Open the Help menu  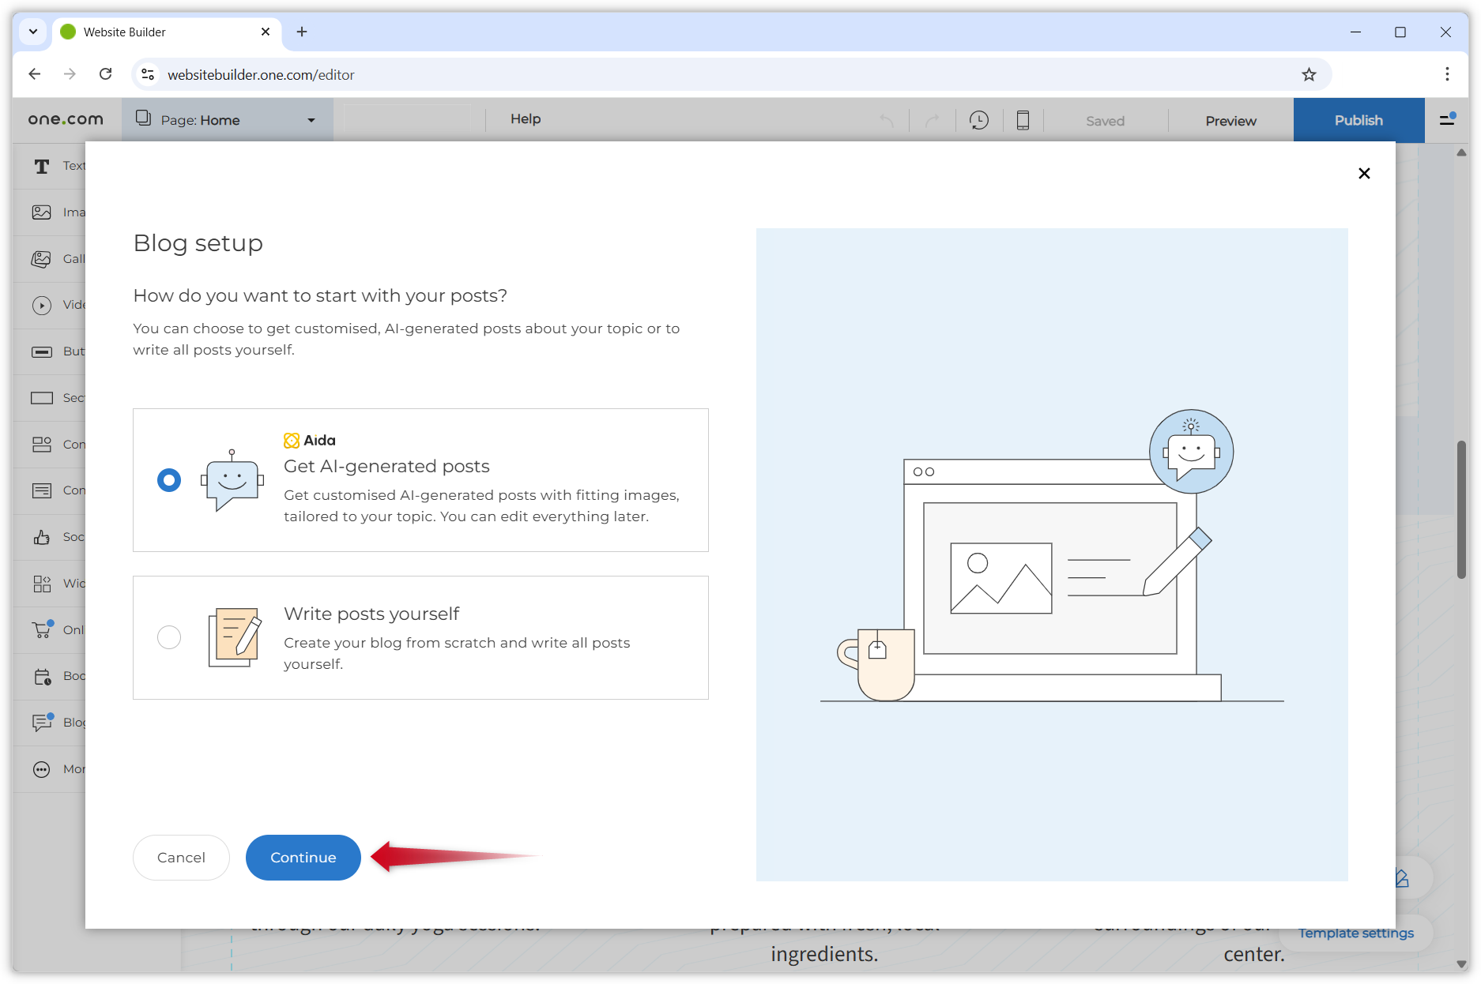click(x=525, y=118)
